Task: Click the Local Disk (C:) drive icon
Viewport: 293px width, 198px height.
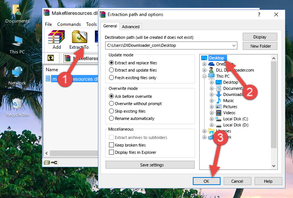Action: [x=219, y=119]
